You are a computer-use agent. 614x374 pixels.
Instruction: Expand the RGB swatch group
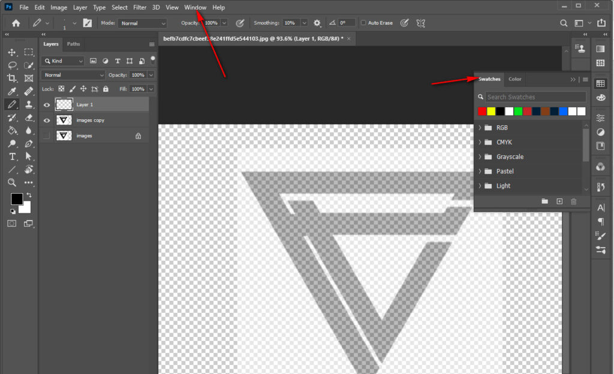click(480, 127)
